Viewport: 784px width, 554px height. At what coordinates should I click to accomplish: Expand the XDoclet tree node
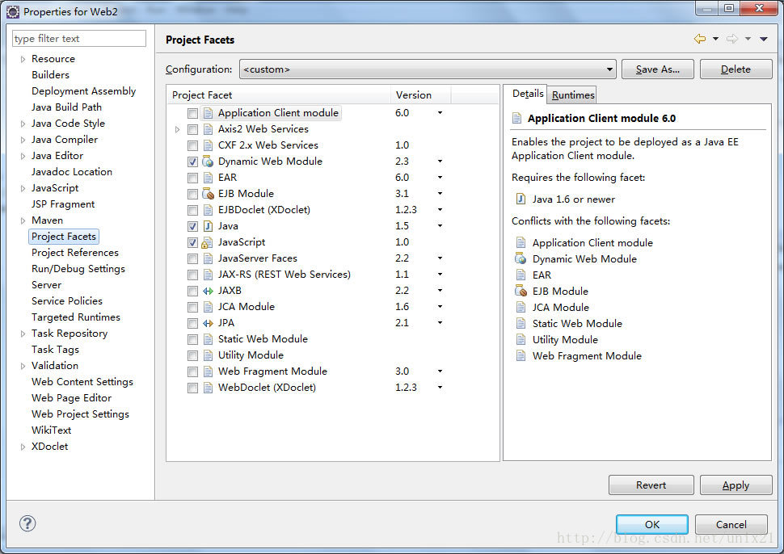click(23, 447)
